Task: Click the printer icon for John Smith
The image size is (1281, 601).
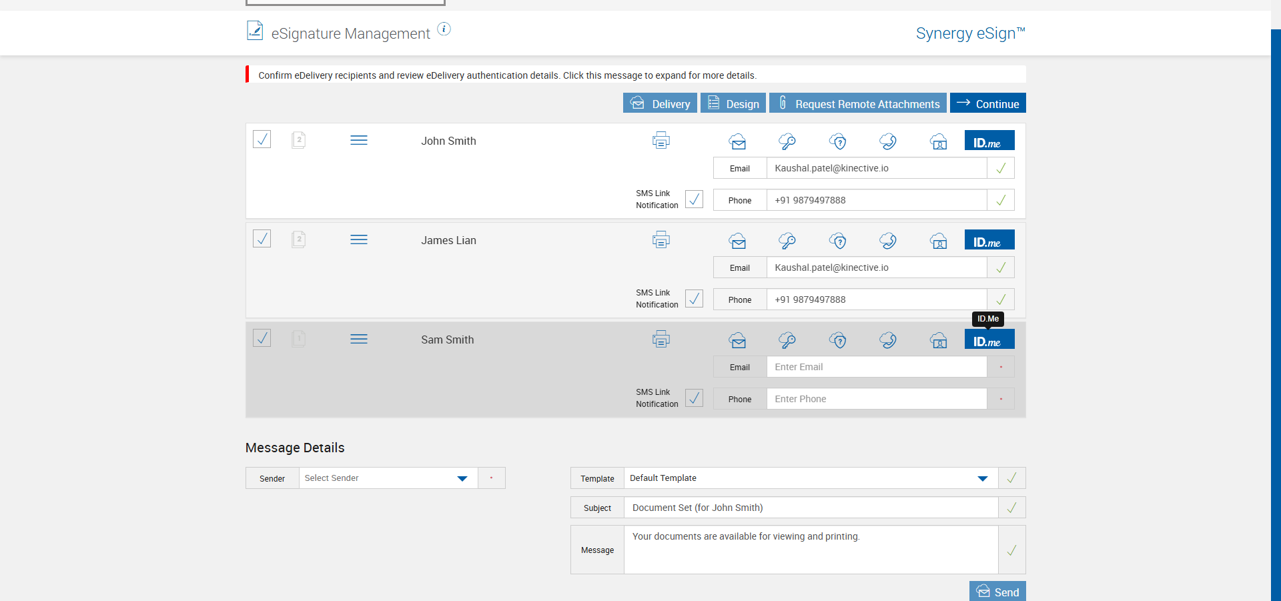Action: (661, 141)
